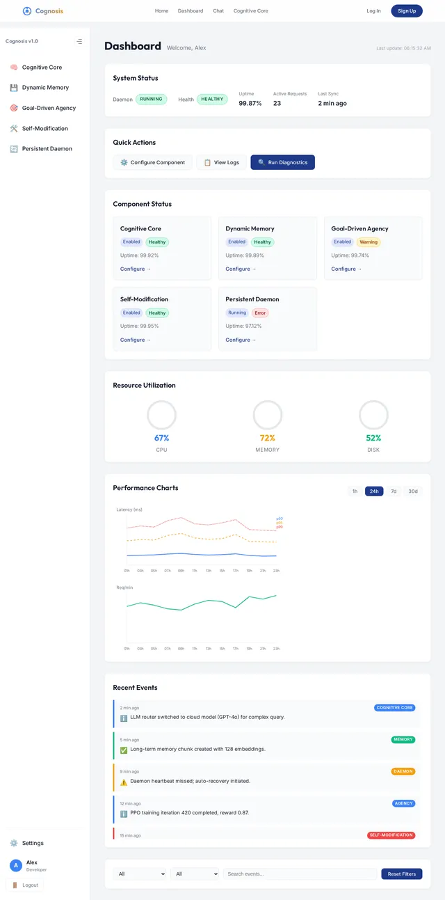
Task: Select the 30d chart range tab
Action: (413, 491)
